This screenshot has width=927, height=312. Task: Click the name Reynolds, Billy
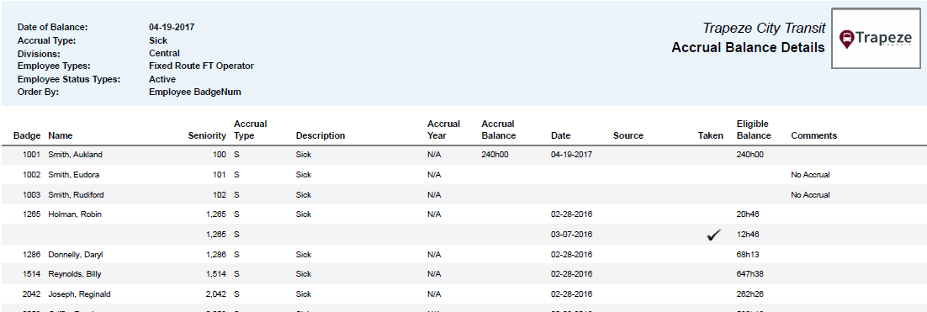(x=76, y=274)
